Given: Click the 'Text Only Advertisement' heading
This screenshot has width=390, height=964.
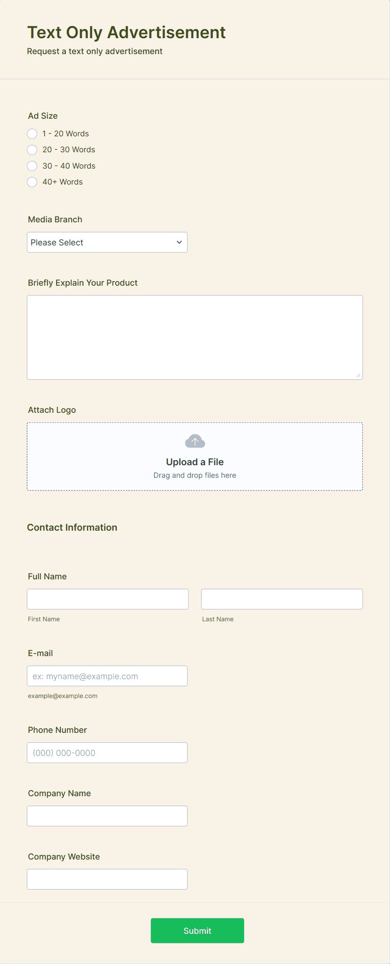Looking at the screenshot, I should pos(126,32).
